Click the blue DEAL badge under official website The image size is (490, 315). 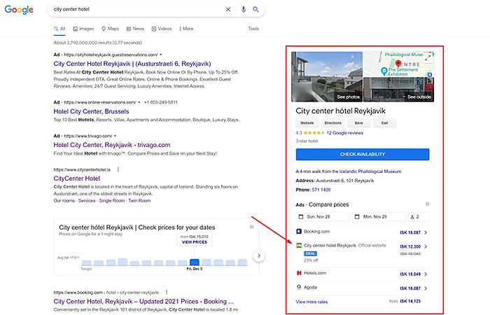coord(310,253)
